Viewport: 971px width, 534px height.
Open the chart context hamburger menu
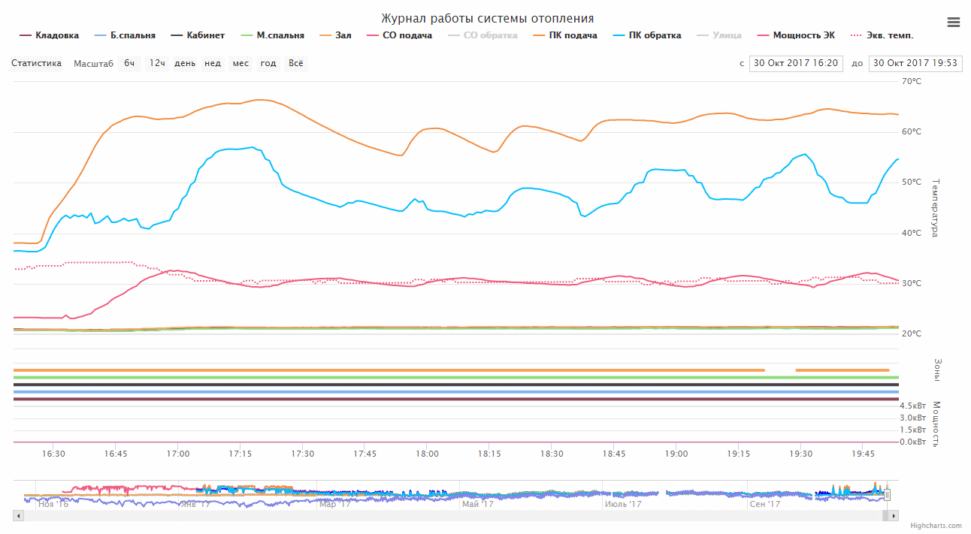(x=953, y=23)
